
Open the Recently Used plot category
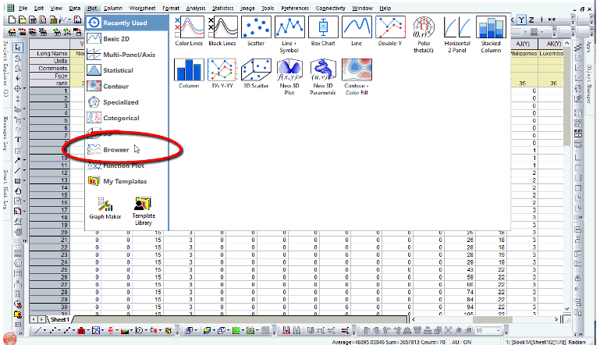point(126,23)
